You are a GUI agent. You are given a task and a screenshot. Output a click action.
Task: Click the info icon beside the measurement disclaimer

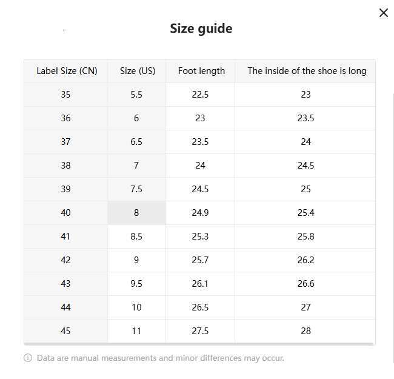[x=28, y=358]
